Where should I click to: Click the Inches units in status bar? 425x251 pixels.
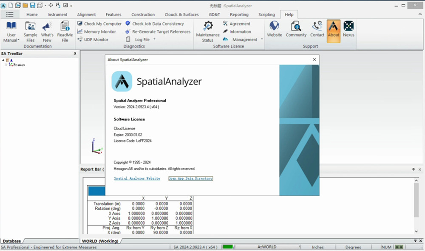point(317,247)
